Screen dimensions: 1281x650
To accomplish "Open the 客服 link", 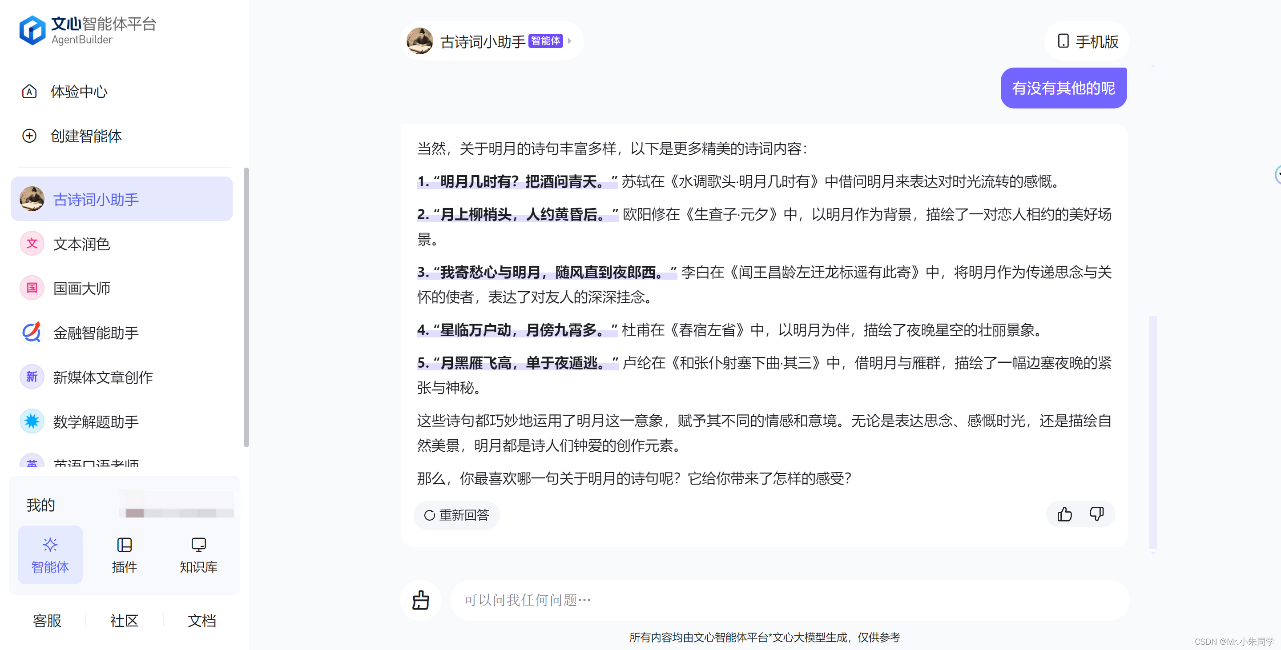I will 47,620.
